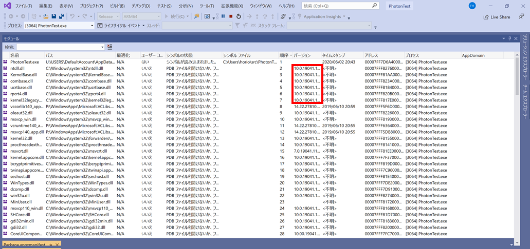Click the Step Into icon
This screenshot has width=530, height=249.
[x=257, y=16]
